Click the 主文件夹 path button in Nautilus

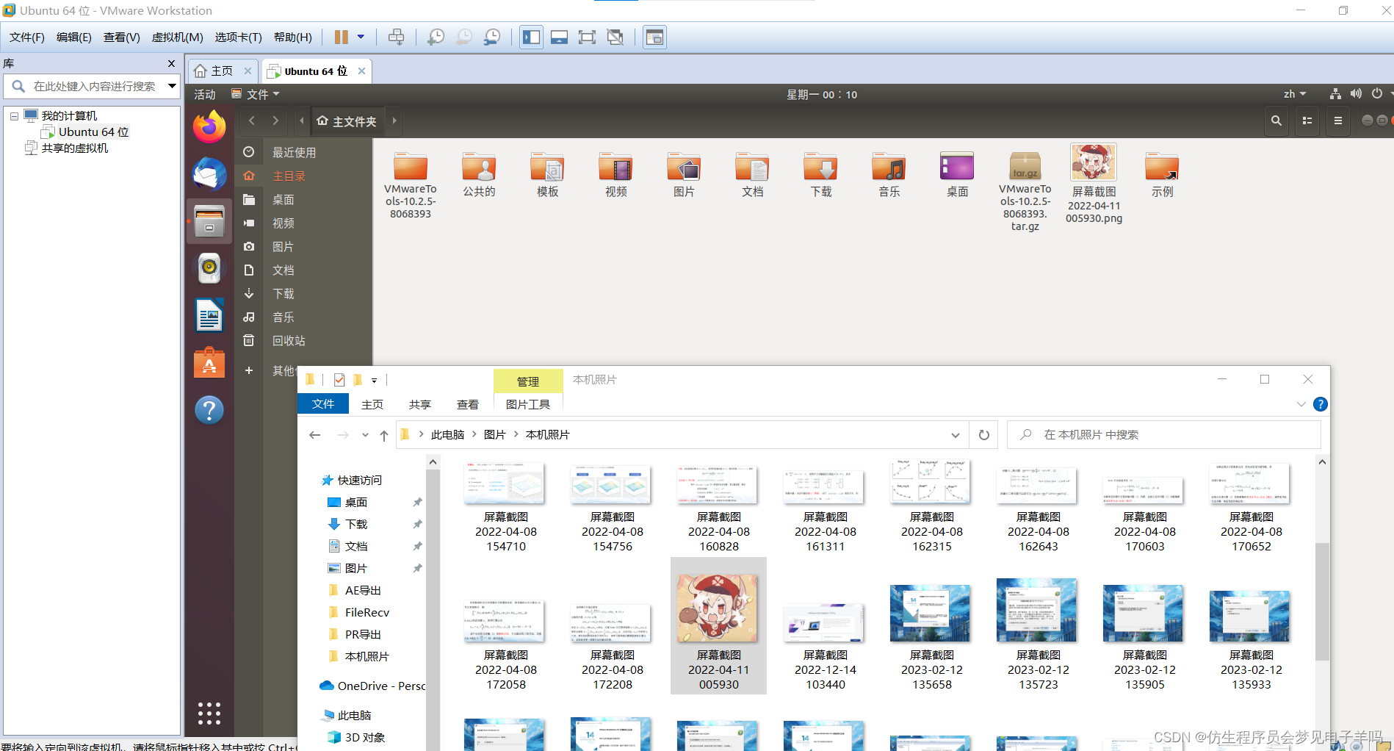tap(346, 121)
